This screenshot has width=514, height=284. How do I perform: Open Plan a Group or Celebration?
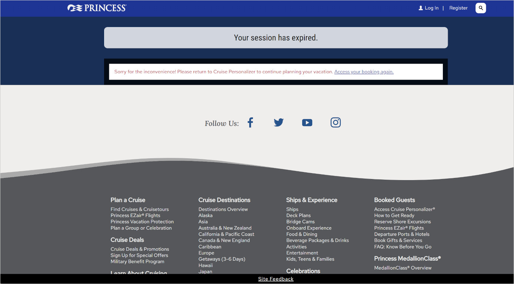tap(141, 228)
